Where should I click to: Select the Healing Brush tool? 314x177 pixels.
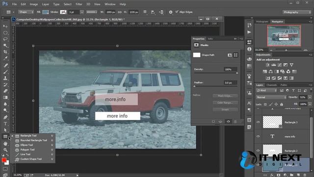(5, 65)
